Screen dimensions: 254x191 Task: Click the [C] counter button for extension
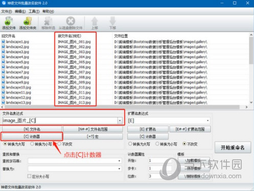(x=148, y=136)
